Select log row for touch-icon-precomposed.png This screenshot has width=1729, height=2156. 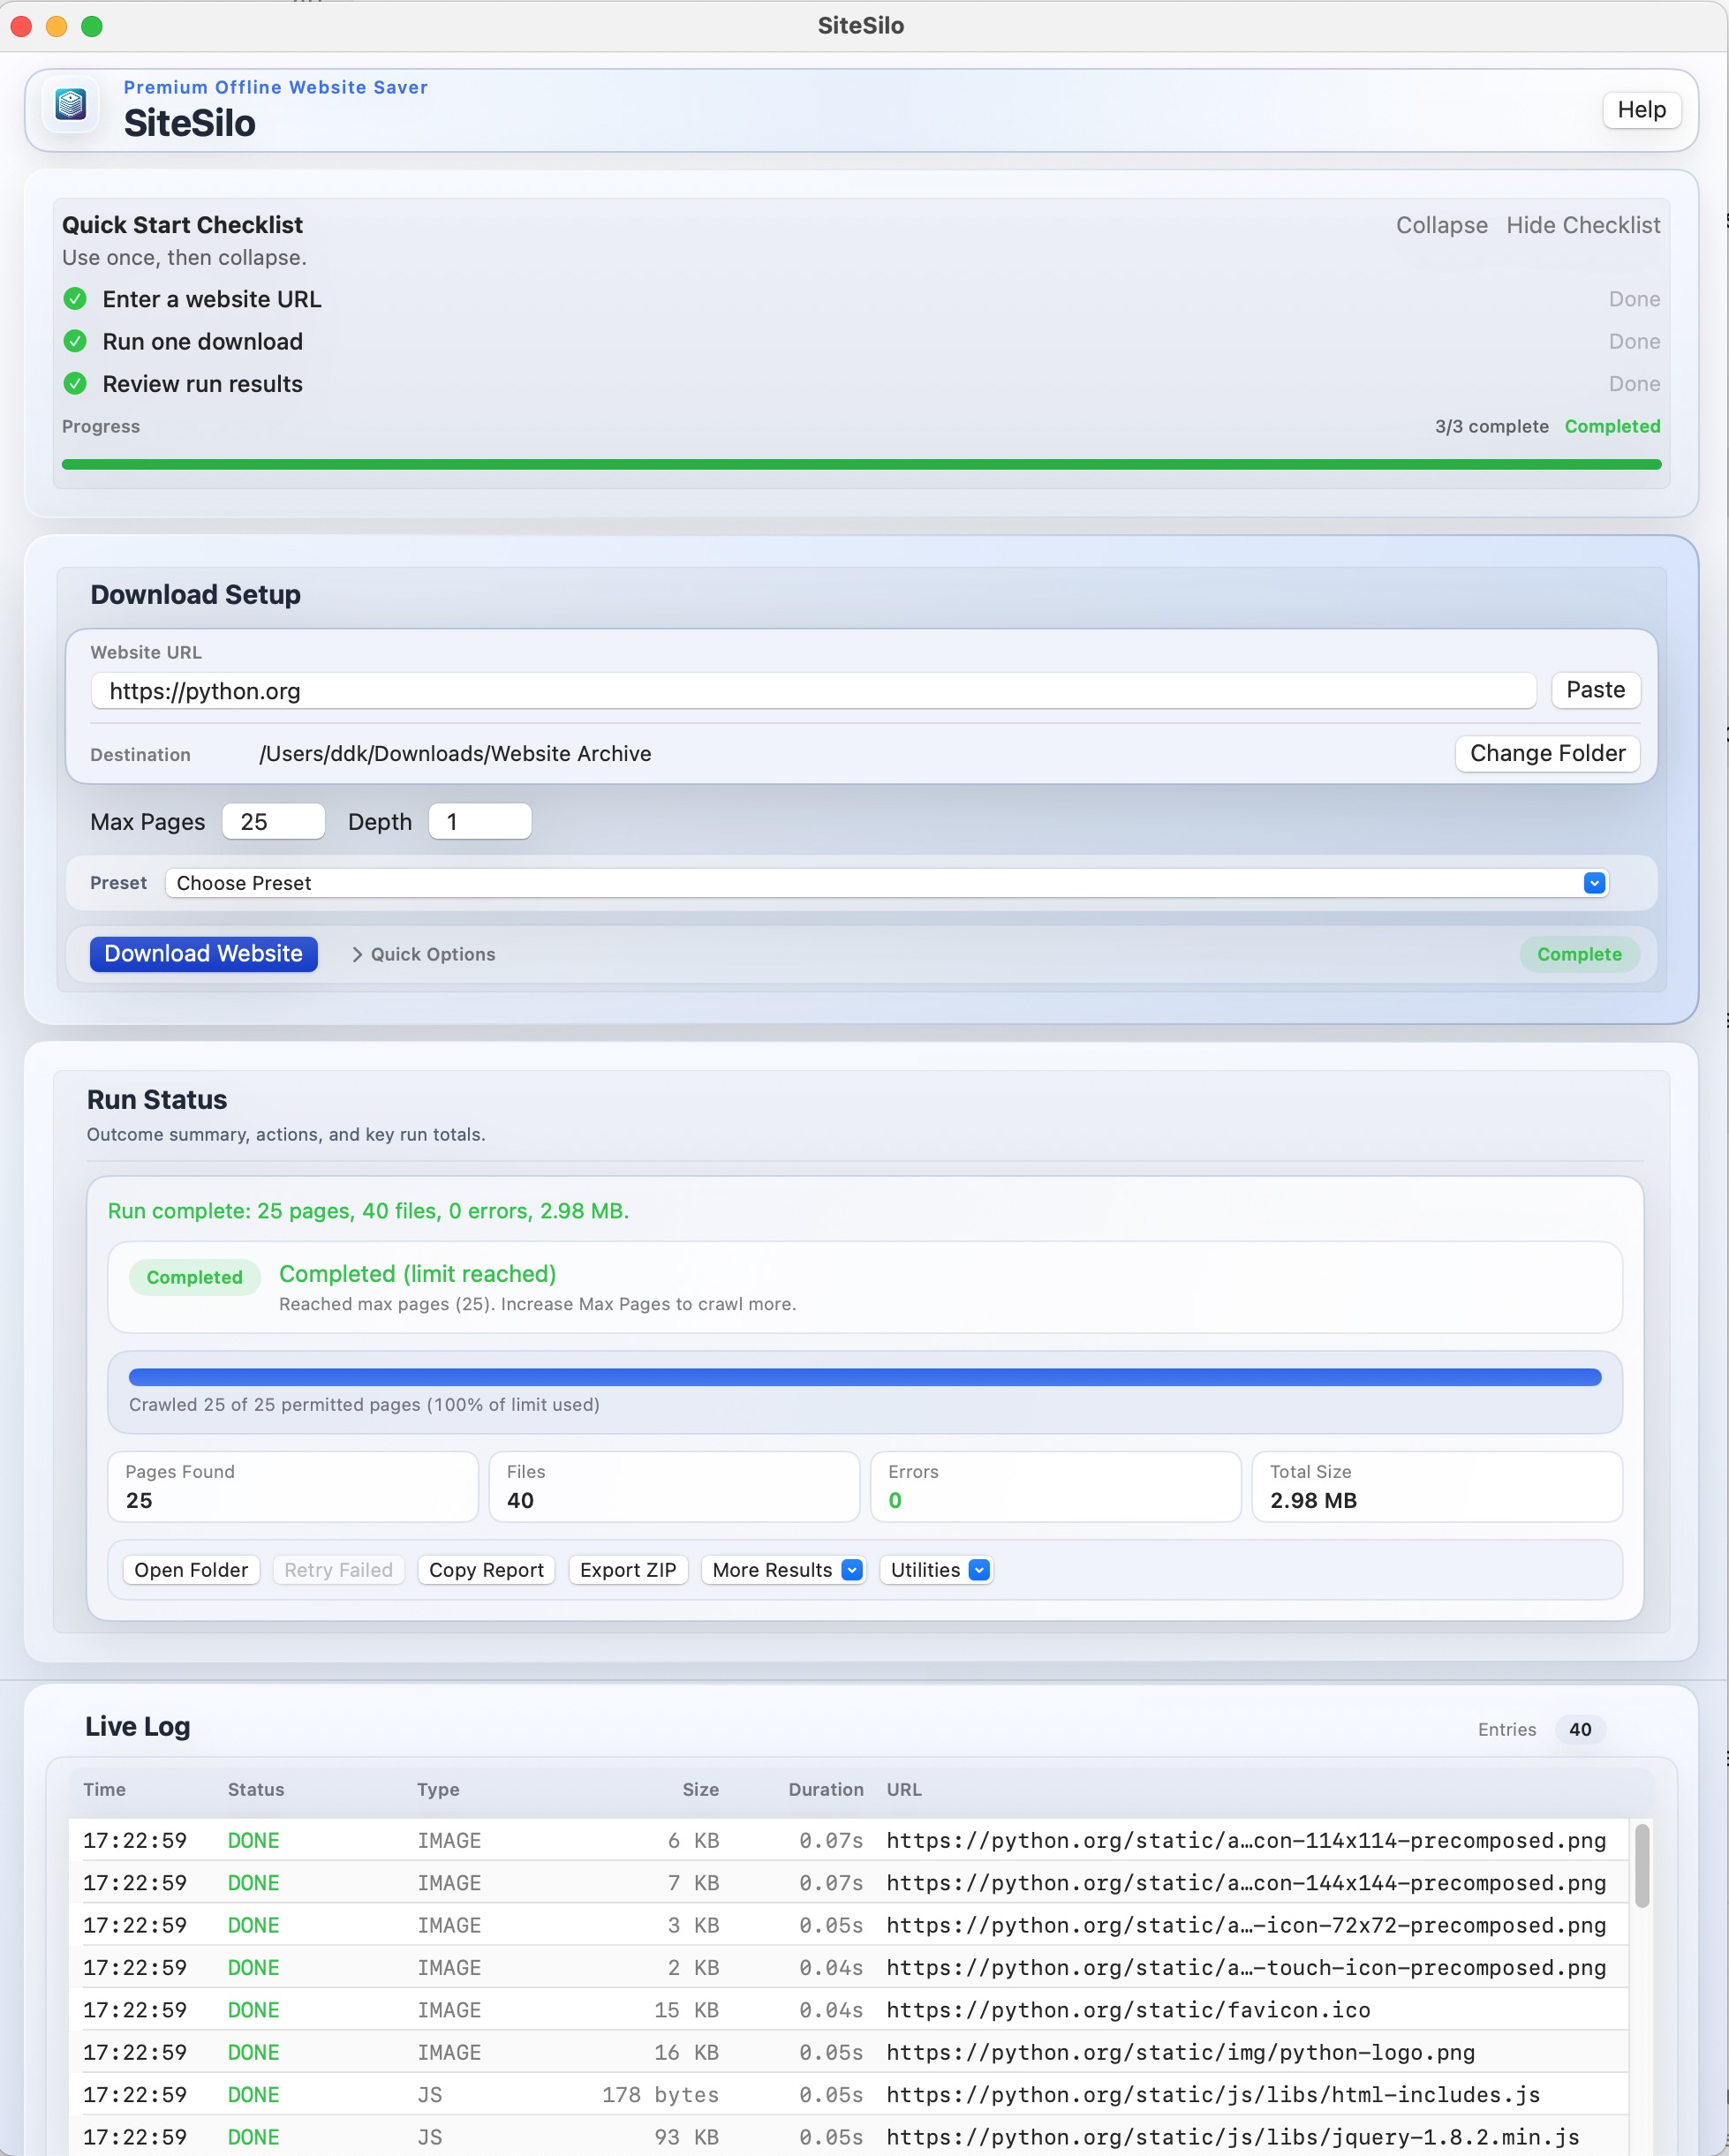pos(848,1967)
